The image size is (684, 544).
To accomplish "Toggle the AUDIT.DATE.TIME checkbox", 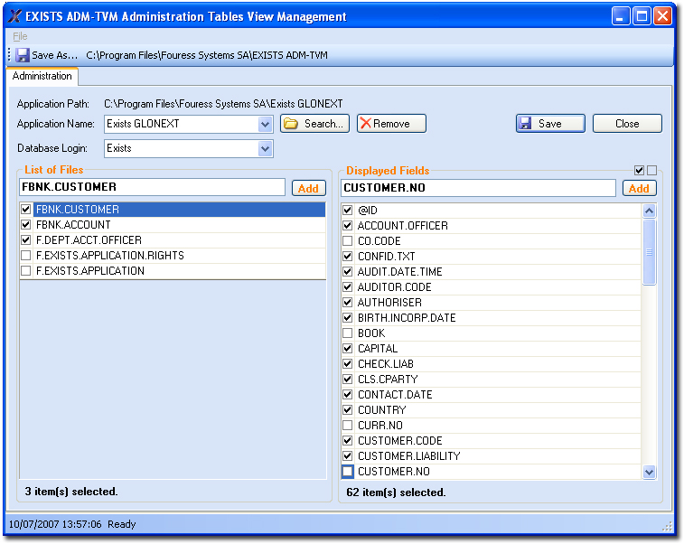I will coord(348,272).
